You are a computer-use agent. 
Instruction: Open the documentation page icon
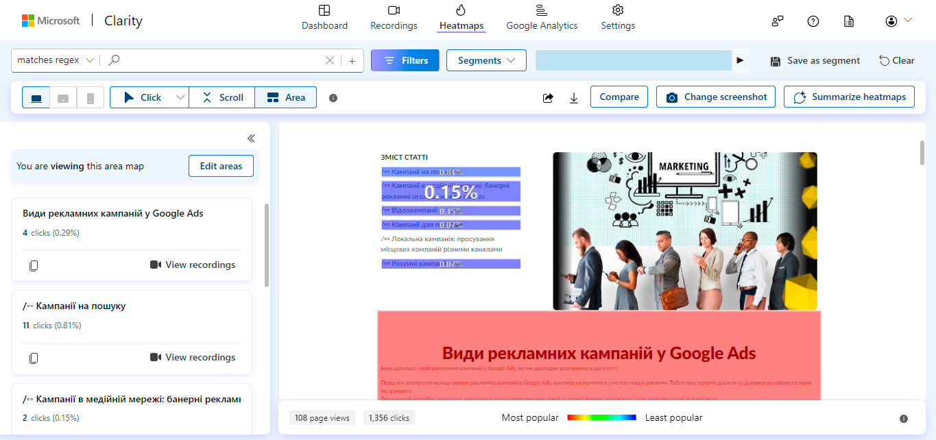849,21
